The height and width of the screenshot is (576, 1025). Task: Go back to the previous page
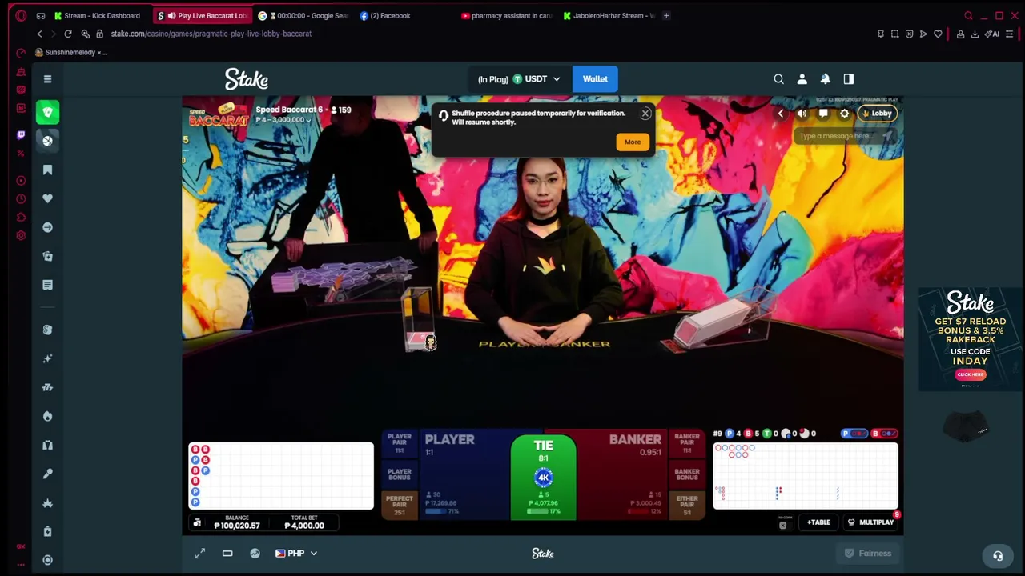(x=39, y=34)
